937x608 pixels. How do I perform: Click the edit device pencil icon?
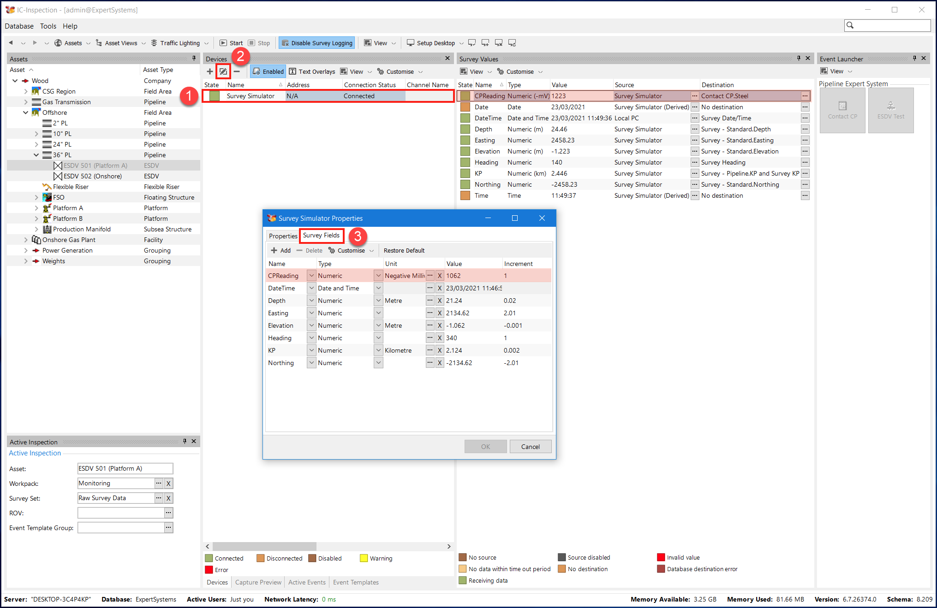point(223,71)
